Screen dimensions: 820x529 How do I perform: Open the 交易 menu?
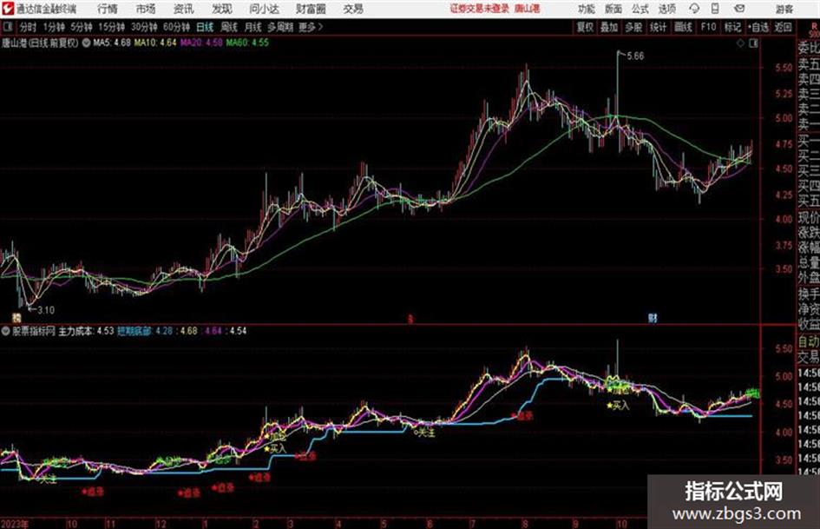click(x=353, y=9)
